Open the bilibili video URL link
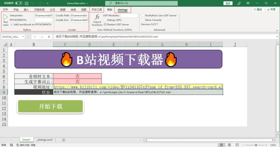 click(x=138, y=87)
